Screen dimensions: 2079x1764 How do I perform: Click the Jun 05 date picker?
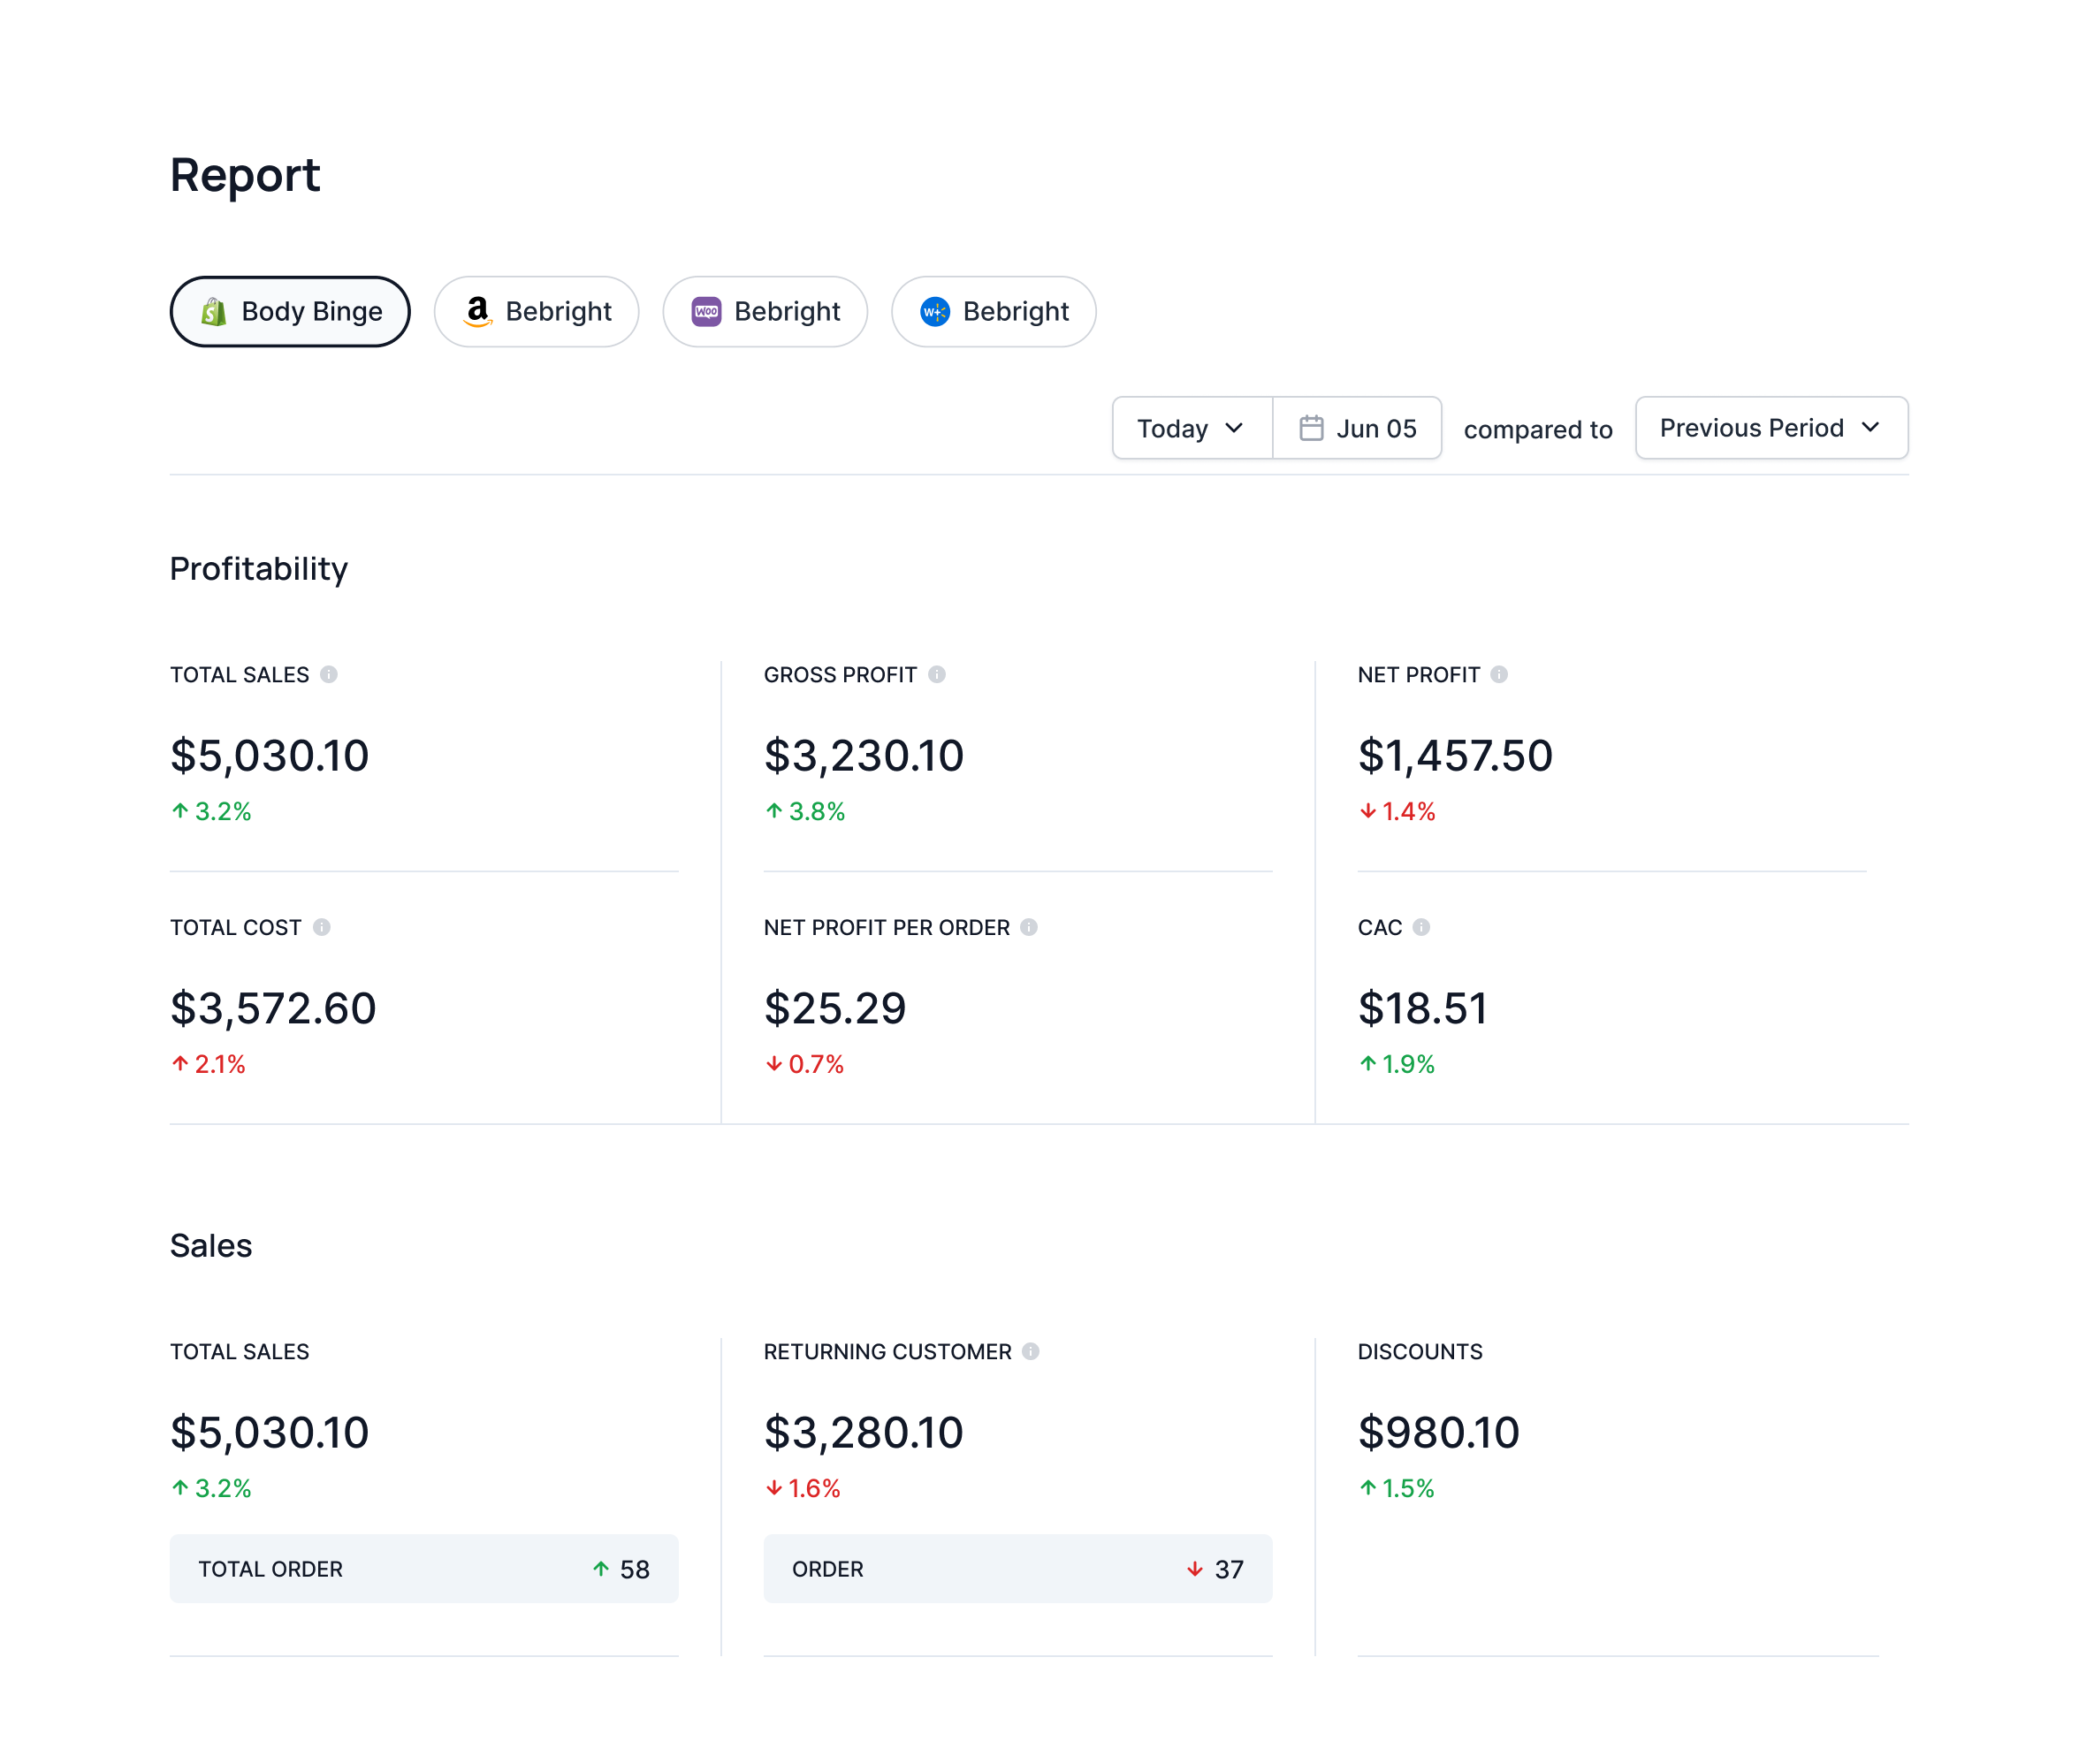point(1357,428)
